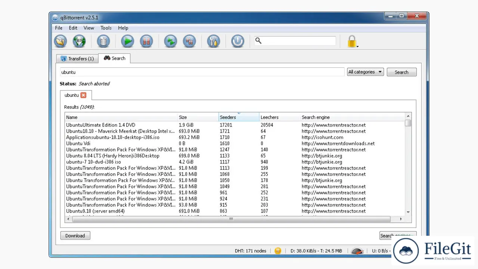The image size is (478, 269).
Task: Select Ubuntu9.10 (server amd64) result
Action: [x=235, y=211]
